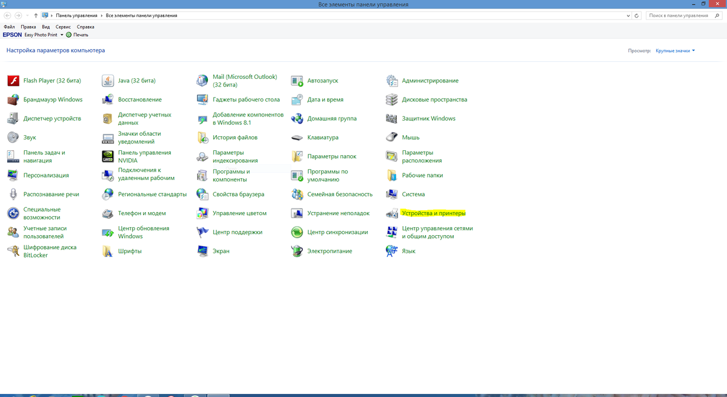Click the Дисковые пространства icon
The width and height of the screenshot is (727, 397).
click(391, 99)
